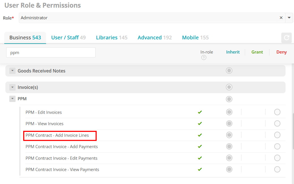
Task: Click green checkmark for PPM - Edit Invoices
Action: click(x=200, y=112)
